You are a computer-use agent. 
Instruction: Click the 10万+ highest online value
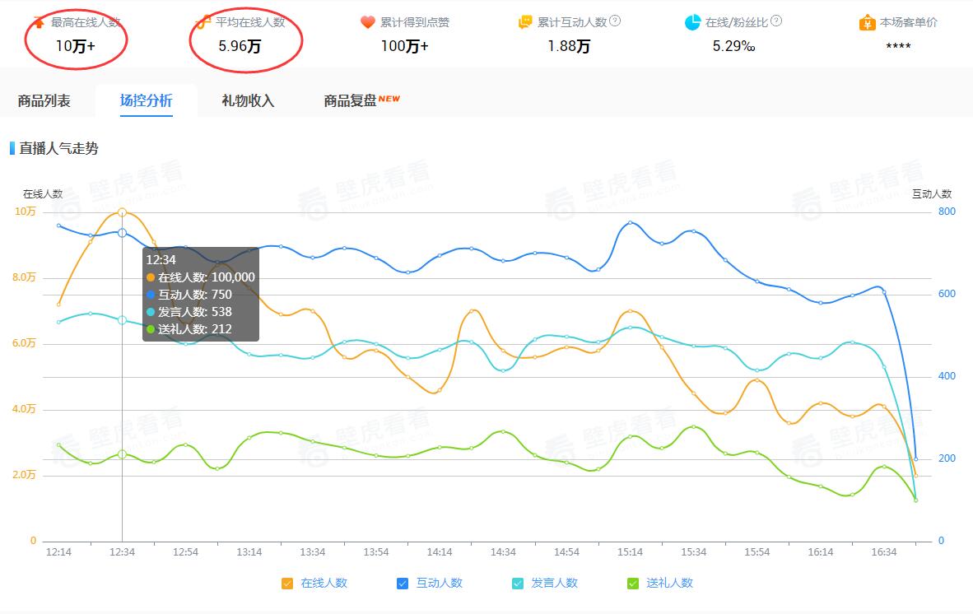pos(75,46)
